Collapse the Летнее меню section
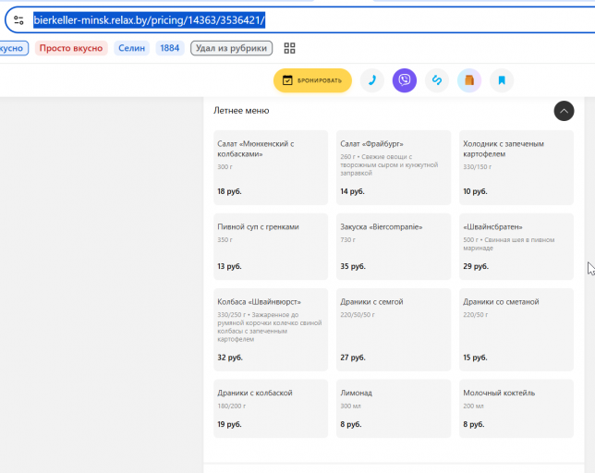This screenshot has width=595, height=473. (x=564, y=111)
